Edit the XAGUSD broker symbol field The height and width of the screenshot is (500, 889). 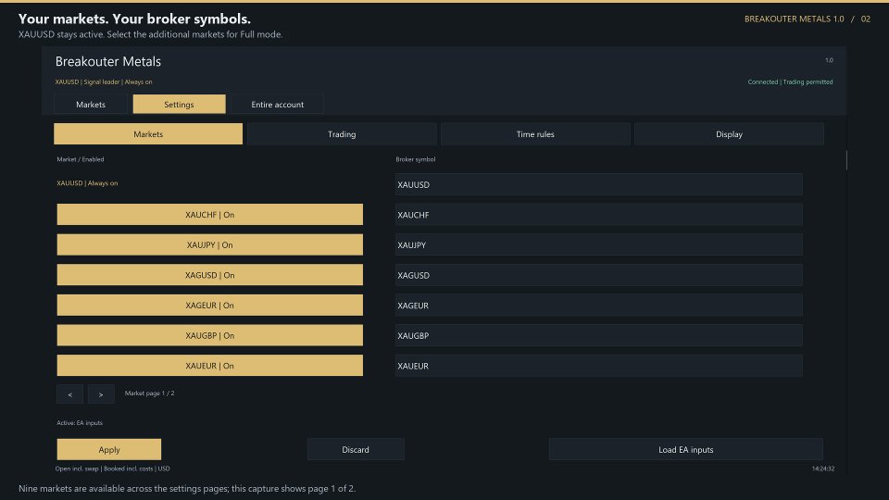point(599,275)
